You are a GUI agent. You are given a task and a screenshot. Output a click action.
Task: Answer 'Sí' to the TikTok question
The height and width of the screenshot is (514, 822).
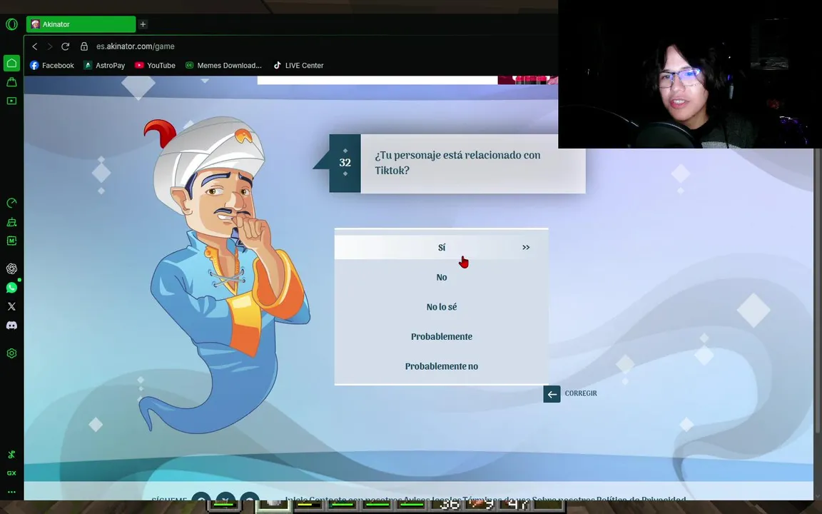(x=442, y=247)
